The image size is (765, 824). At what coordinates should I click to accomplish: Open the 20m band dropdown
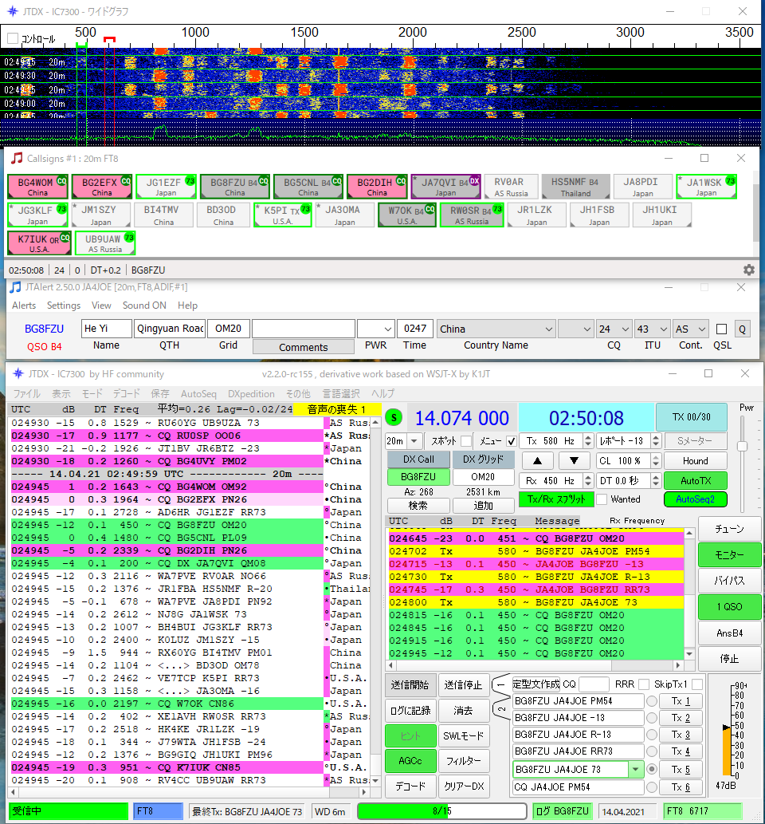coord(414,441)
